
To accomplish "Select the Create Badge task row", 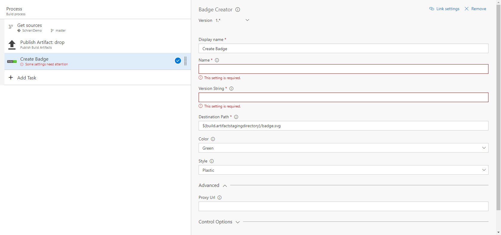I will pyautogui.click(x=98, y=61).
